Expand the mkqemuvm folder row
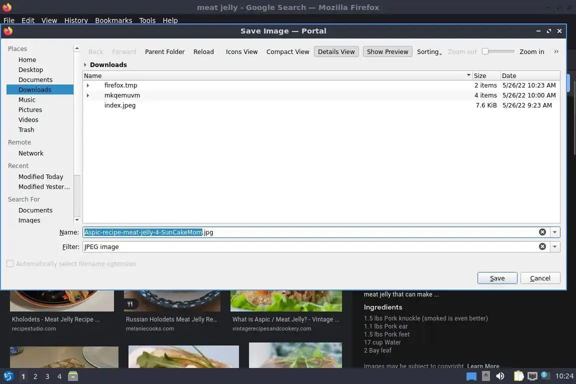Screen dimensions: 576x384 (x=88, y=95)
